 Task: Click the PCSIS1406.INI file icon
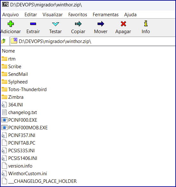tap(4, 158)
